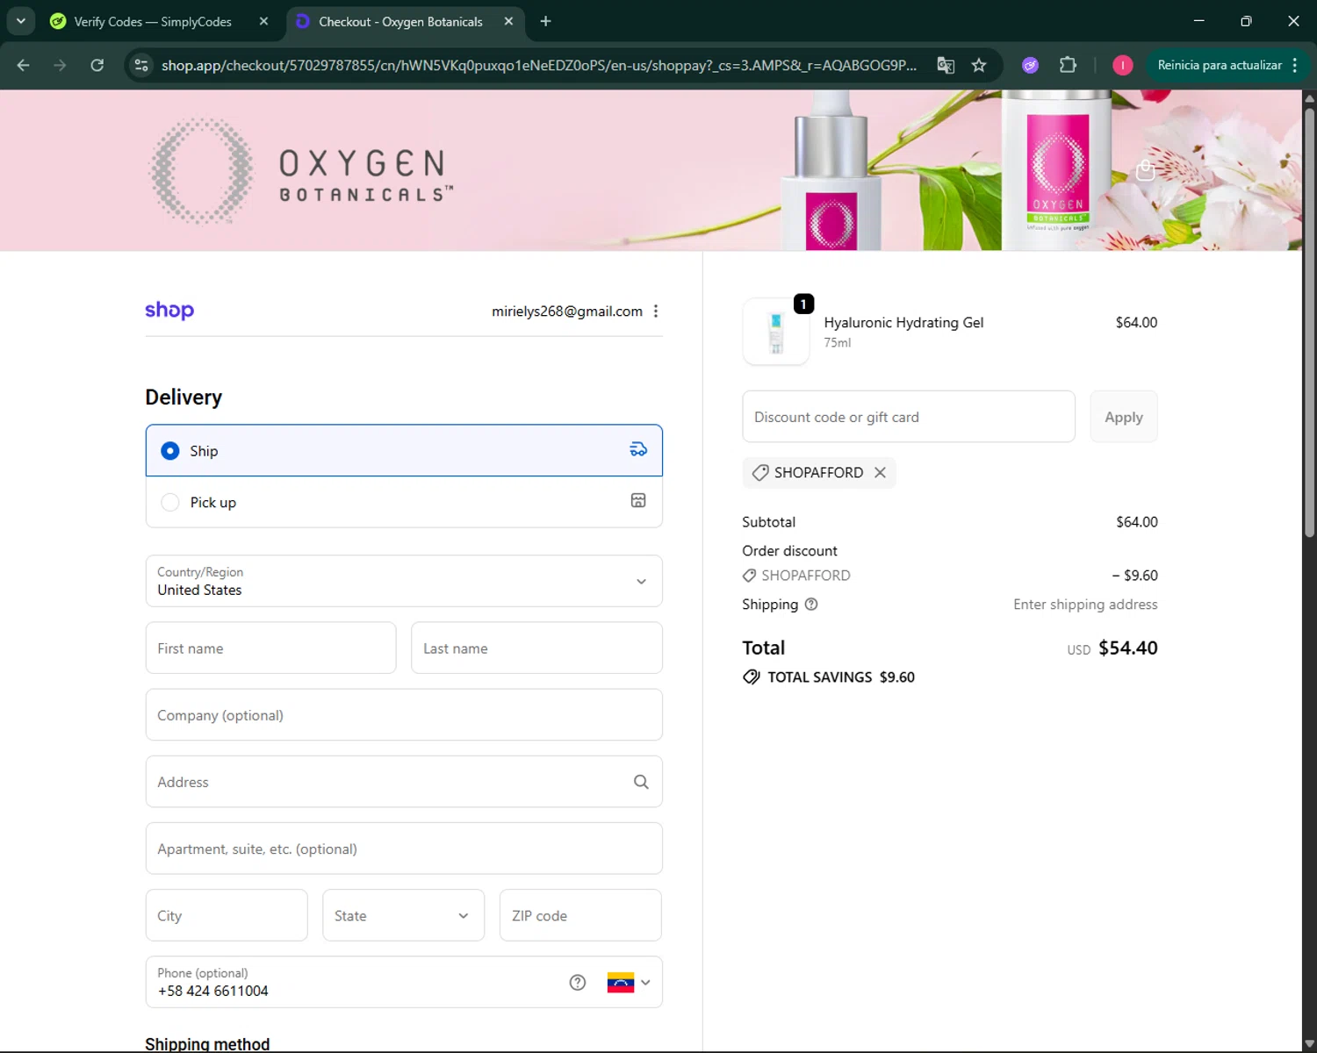The height and width of the screenshot is (1053, 1317).
Task: Focus the Apartment, suite field
Action: tap(404, 849)
